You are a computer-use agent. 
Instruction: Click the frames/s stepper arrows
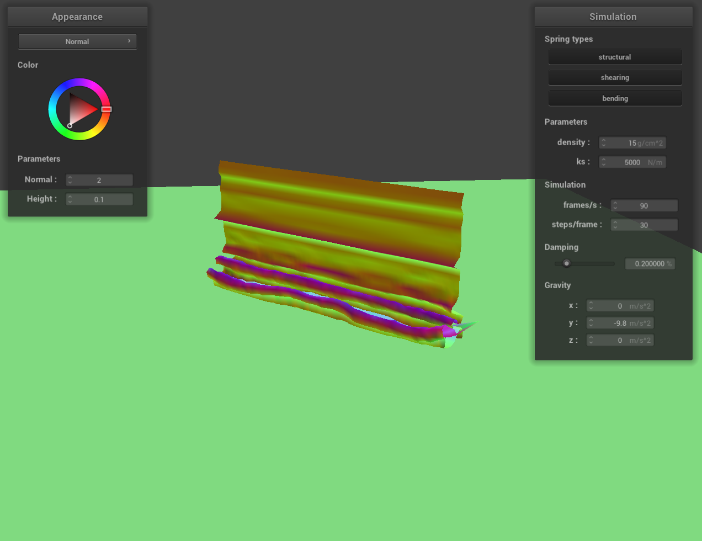(615, 206)
